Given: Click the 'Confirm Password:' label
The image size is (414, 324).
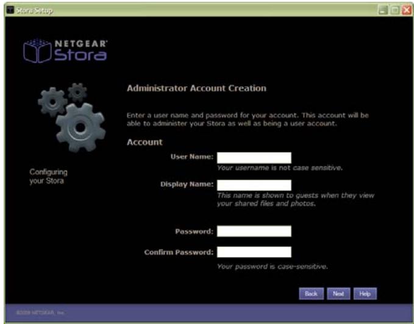Looking at the screenshot, I should 179,252.
